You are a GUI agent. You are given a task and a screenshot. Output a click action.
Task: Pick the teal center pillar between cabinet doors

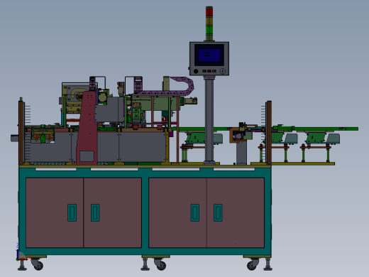tap(145, 212)
